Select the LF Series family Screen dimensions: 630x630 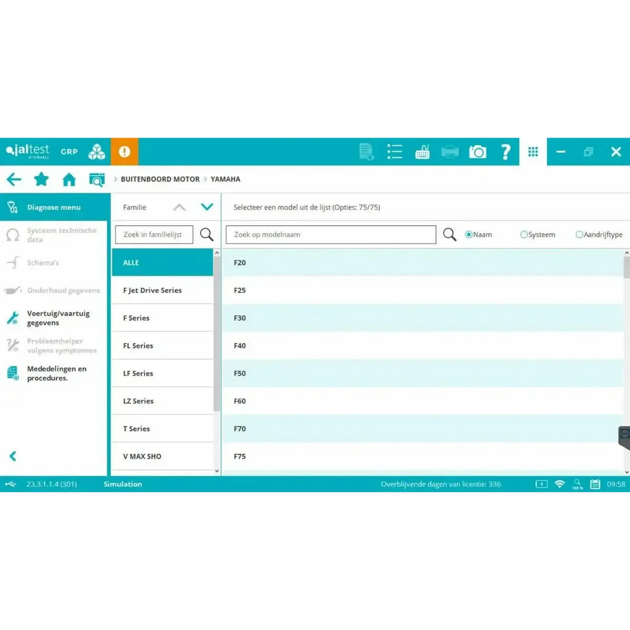click(x=162, y=373)
